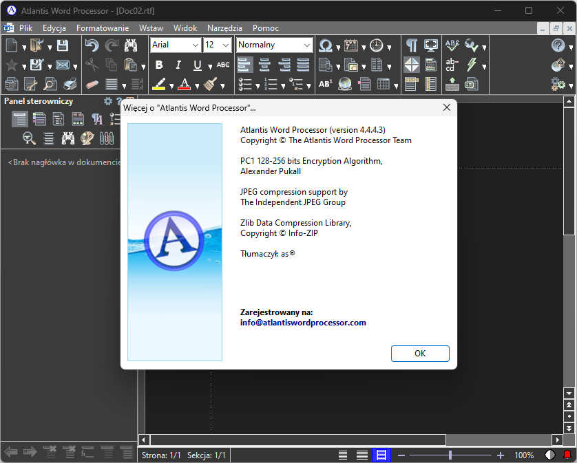Close the about dialog with X
577x463 pixels.
447,107
